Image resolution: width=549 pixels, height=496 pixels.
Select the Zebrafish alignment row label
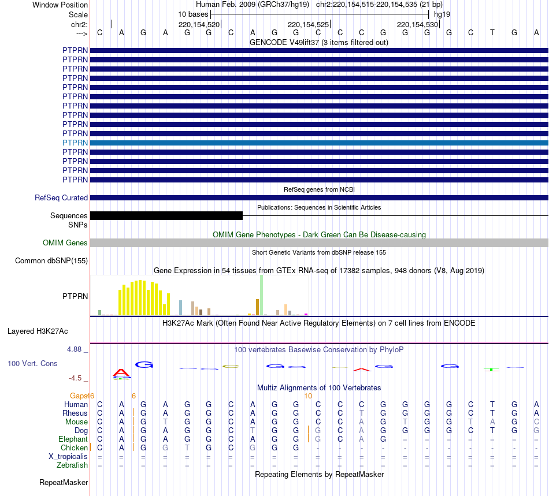[72, 465]
